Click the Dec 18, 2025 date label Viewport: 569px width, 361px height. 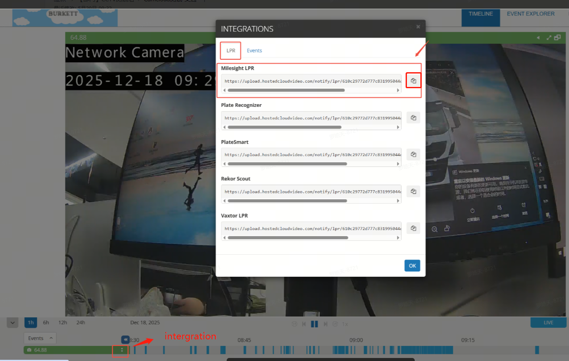click(145, 323)
